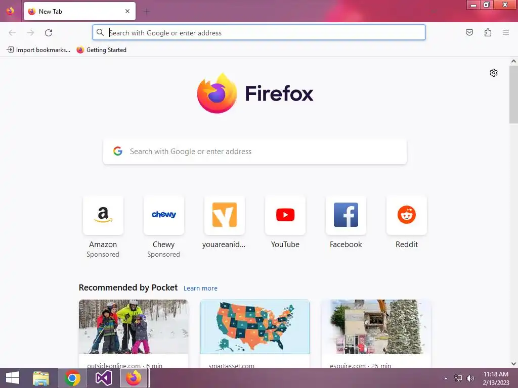
Task: Click the Learn more link by Pocket
Action: tap(200, 288)
